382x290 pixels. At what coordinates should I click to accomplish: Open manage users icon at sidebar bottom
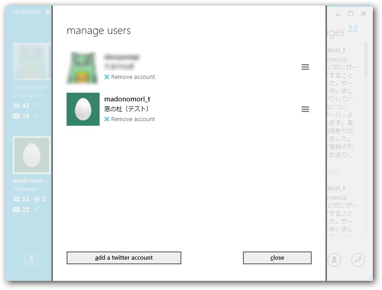(32, 260)
